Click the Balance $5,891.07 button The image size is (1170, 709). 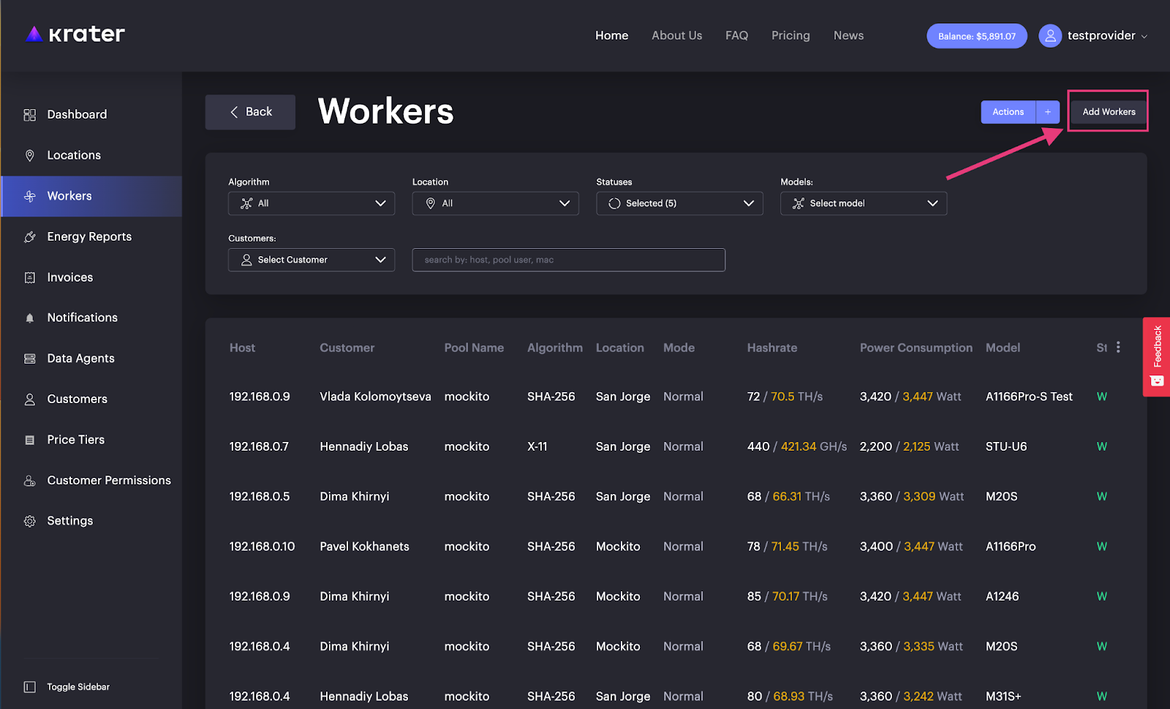977,36
